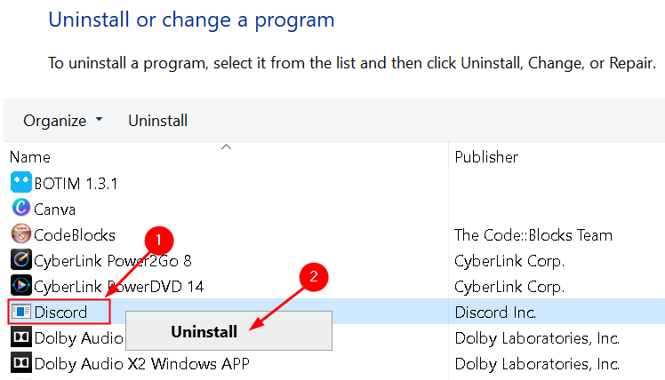665x380 pixels.
Task: Click the first Dolby Audio entry icon
Action: (x=20, y=337)
